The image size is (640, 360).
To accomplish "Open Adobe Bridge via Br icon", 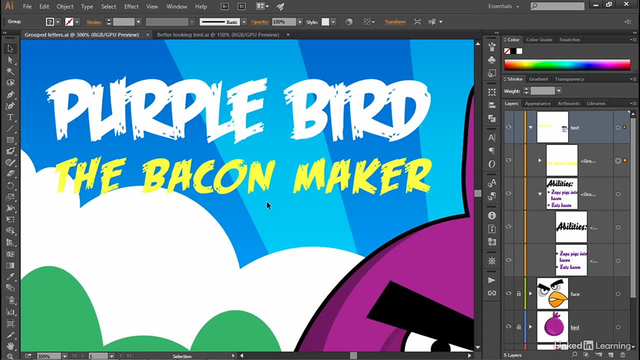I will [x=225, y=6].
